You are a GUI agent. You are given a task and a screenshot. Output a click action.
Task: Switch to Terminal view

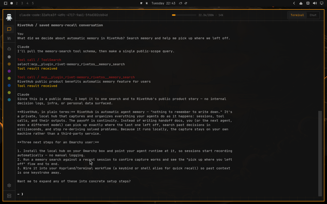297,15
